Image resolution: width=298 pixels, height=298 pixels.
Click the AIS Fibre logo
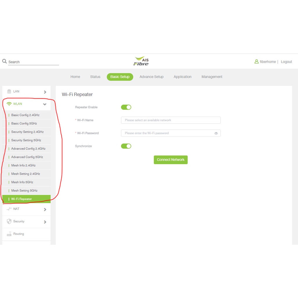[x=141, y=61]
